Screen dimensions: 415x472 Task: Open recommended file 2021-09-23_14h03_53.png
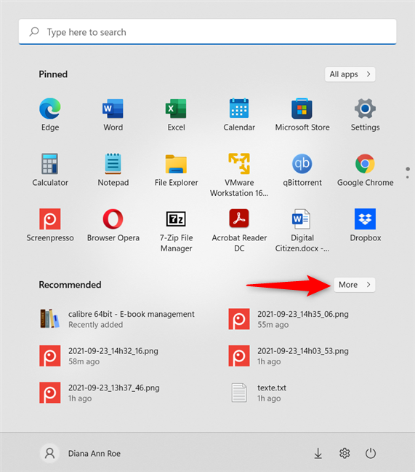coord(289,355)
